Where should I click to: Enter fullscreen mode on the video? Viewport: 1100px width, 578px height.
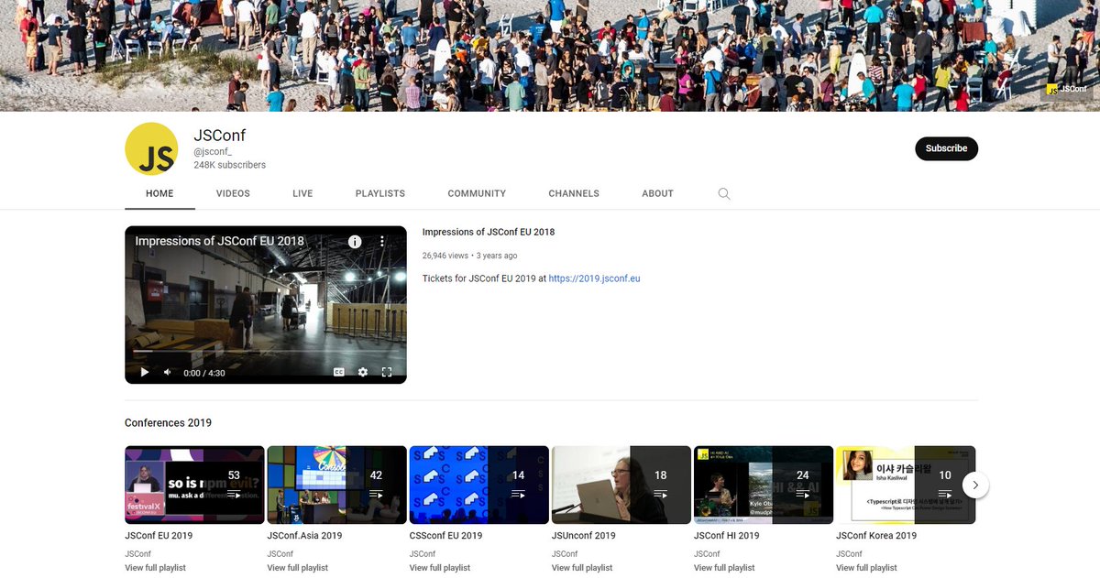[x=387, y=372]
